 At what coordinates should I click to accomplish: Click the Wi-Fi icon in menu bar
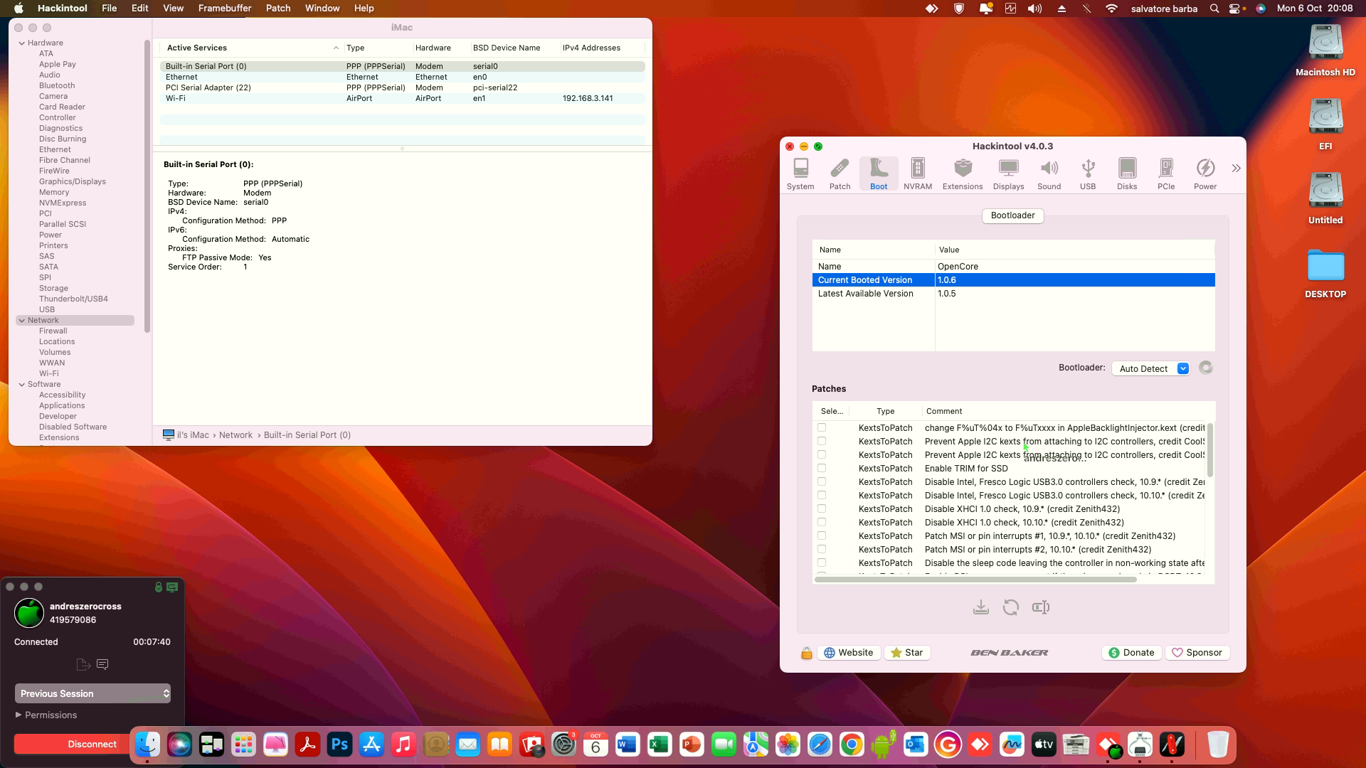pyautogui.click(x=1111, y=9)
